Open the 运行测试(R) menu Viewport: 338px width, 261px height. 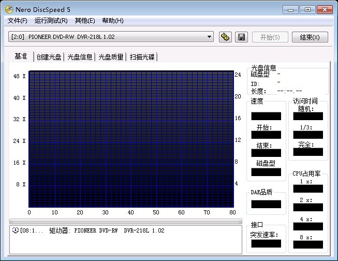click(x=51, y=21)
